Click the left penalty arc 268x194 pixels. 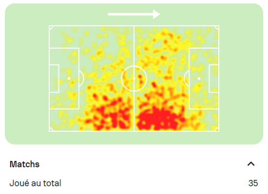[82, 79]
